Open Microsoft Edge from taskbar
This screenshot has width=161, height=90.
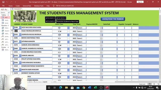coord(61,88)
